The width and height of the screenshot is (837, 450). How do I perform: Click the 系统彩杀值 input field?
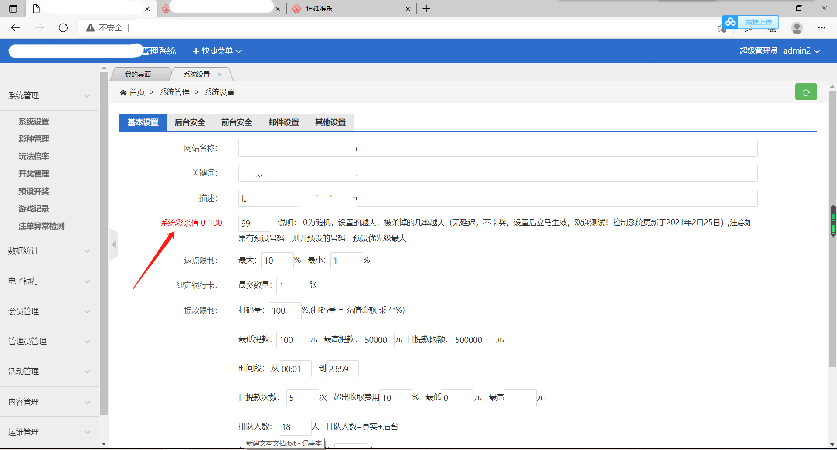point(254,223)
